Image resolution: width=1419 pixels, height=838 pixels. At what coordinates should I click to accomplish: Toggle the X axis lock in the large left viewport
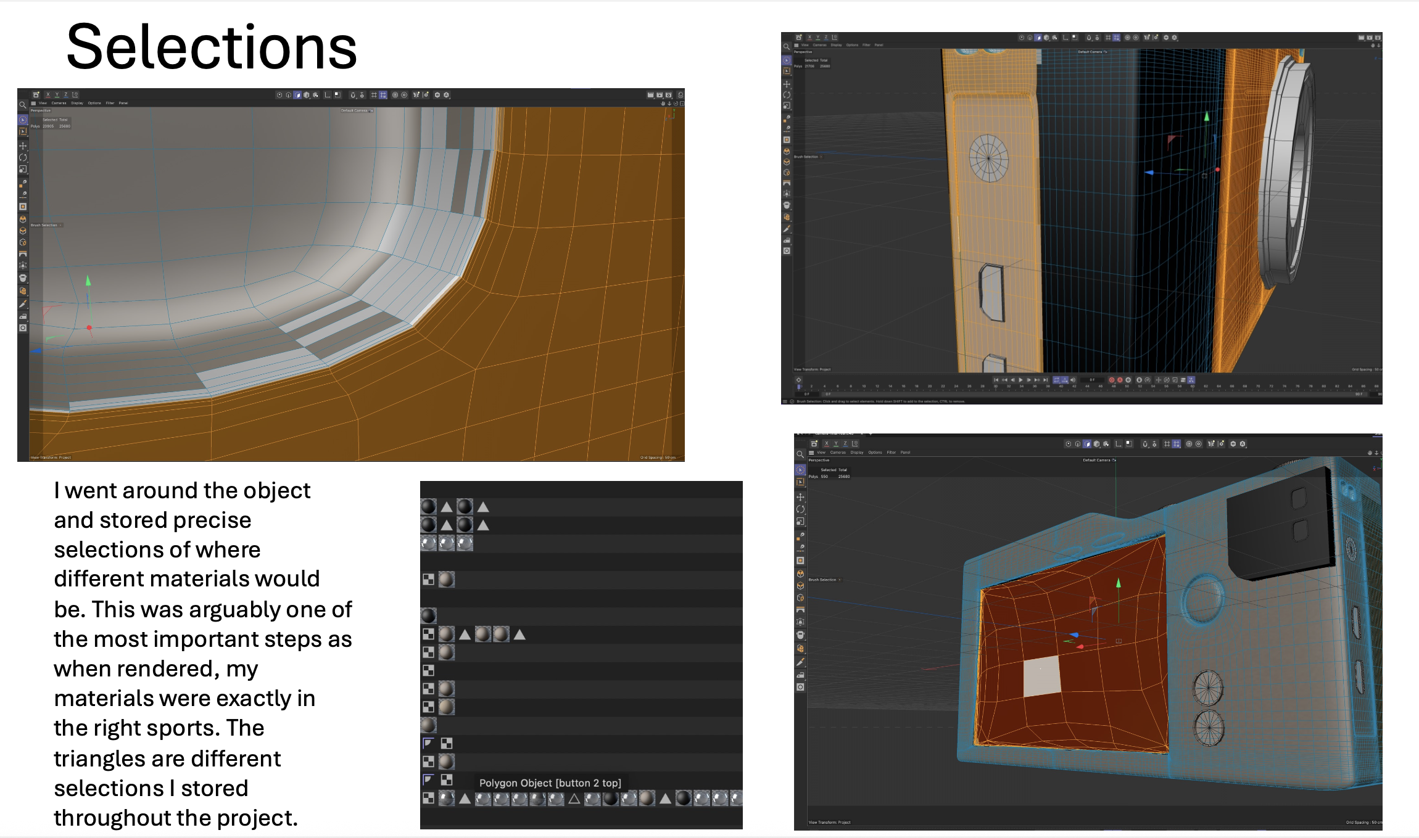(48, 95)
